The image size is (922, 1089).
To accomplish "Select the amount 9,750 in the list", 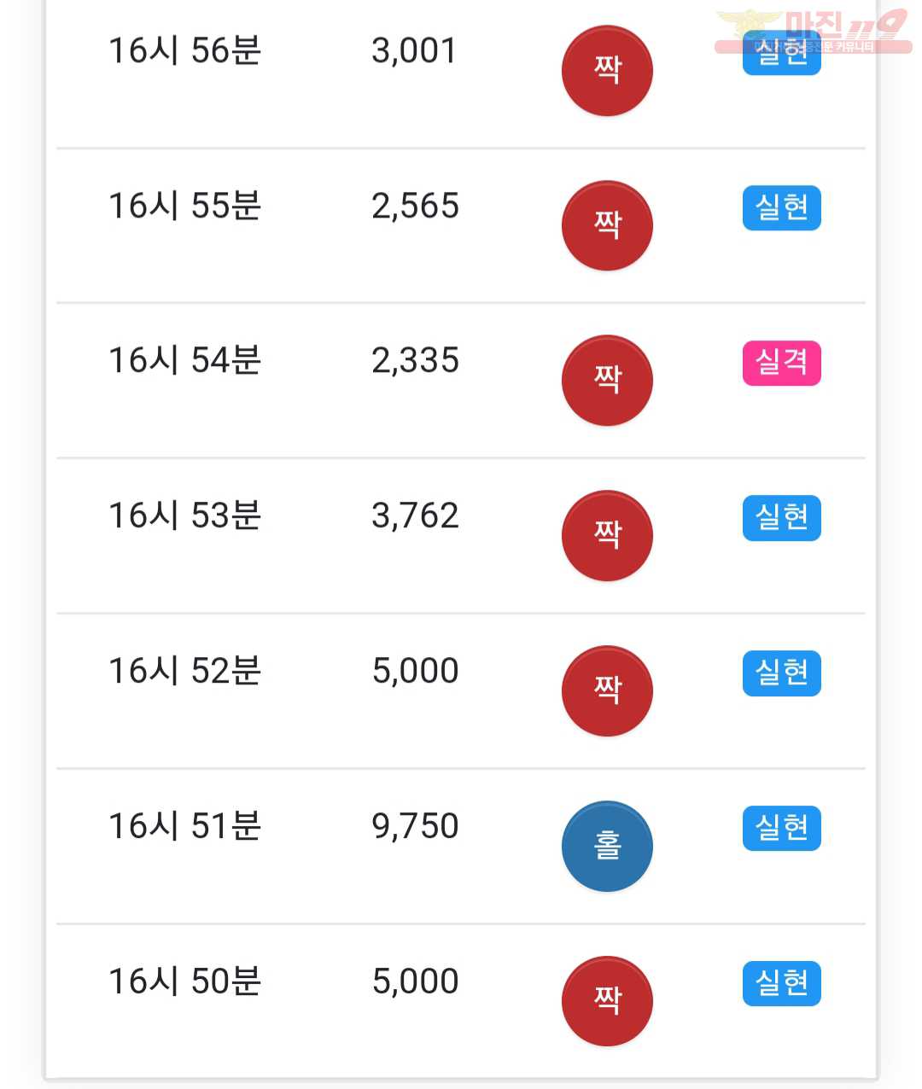I will pyautogui.click(x=416, y=826).
